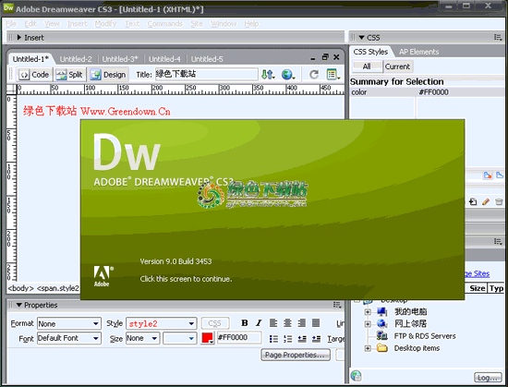The width and height of the screenshot is (508, 387).
Task: Toggle Bold formatting
Action: 245,323
